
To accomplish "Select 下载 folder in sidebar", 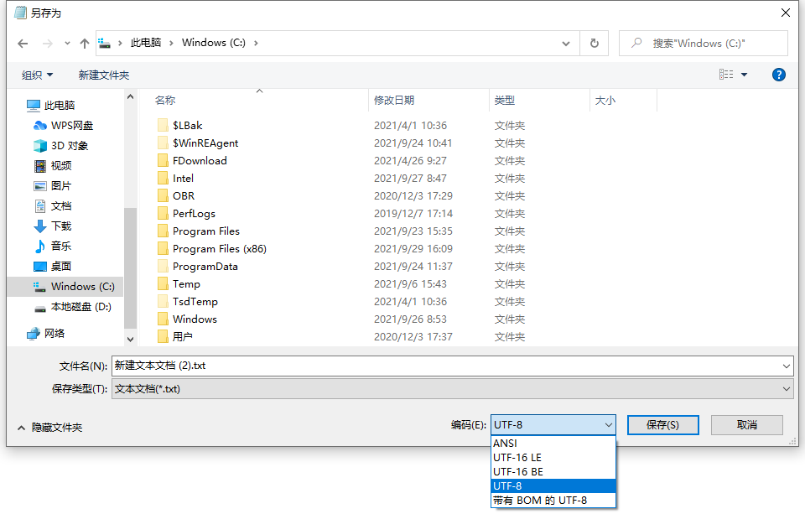I will pyautogui.click(x=52, y=226).
